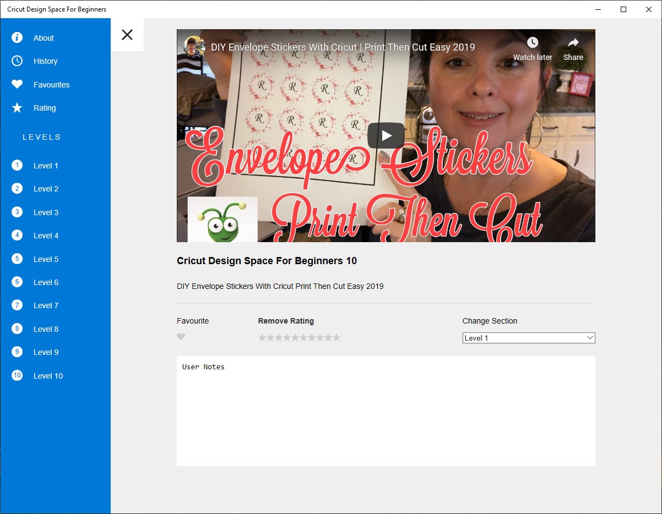Open the History menu item
This screenshot has height=514, width=662.
pyautogui.click(x=45, y=61)
